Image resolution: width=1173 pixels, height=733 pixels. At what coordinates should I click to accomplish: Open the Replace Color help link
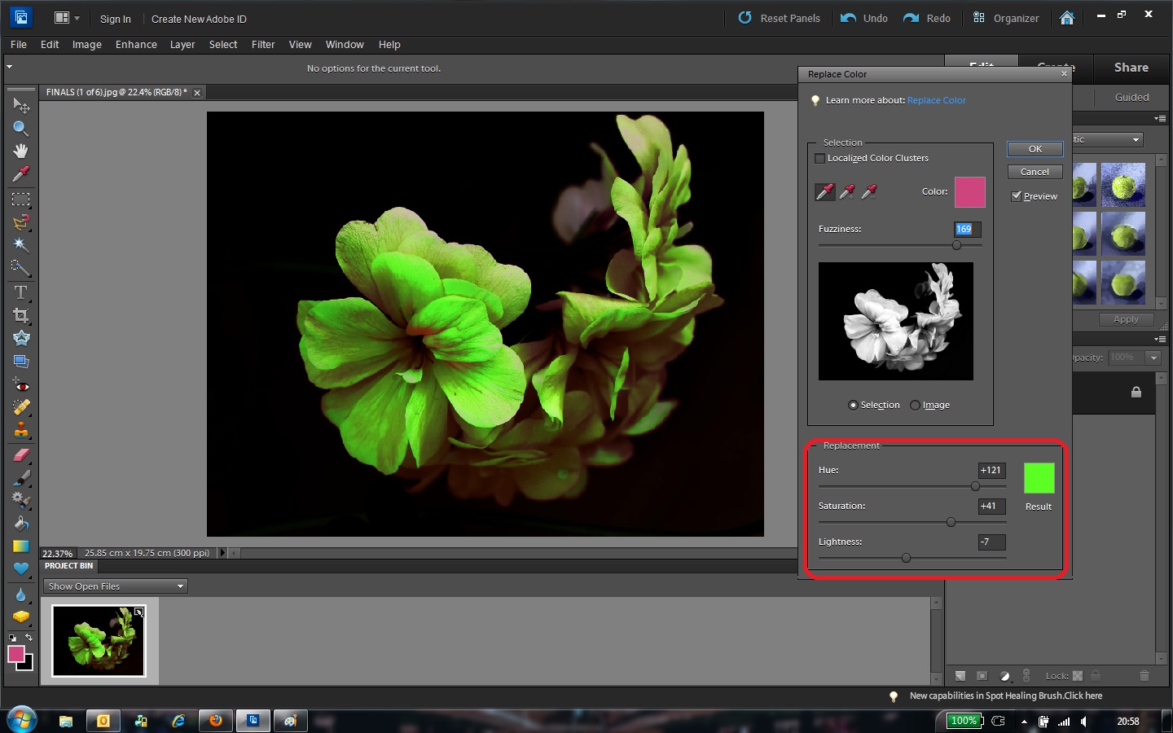(x=936, y=100)
